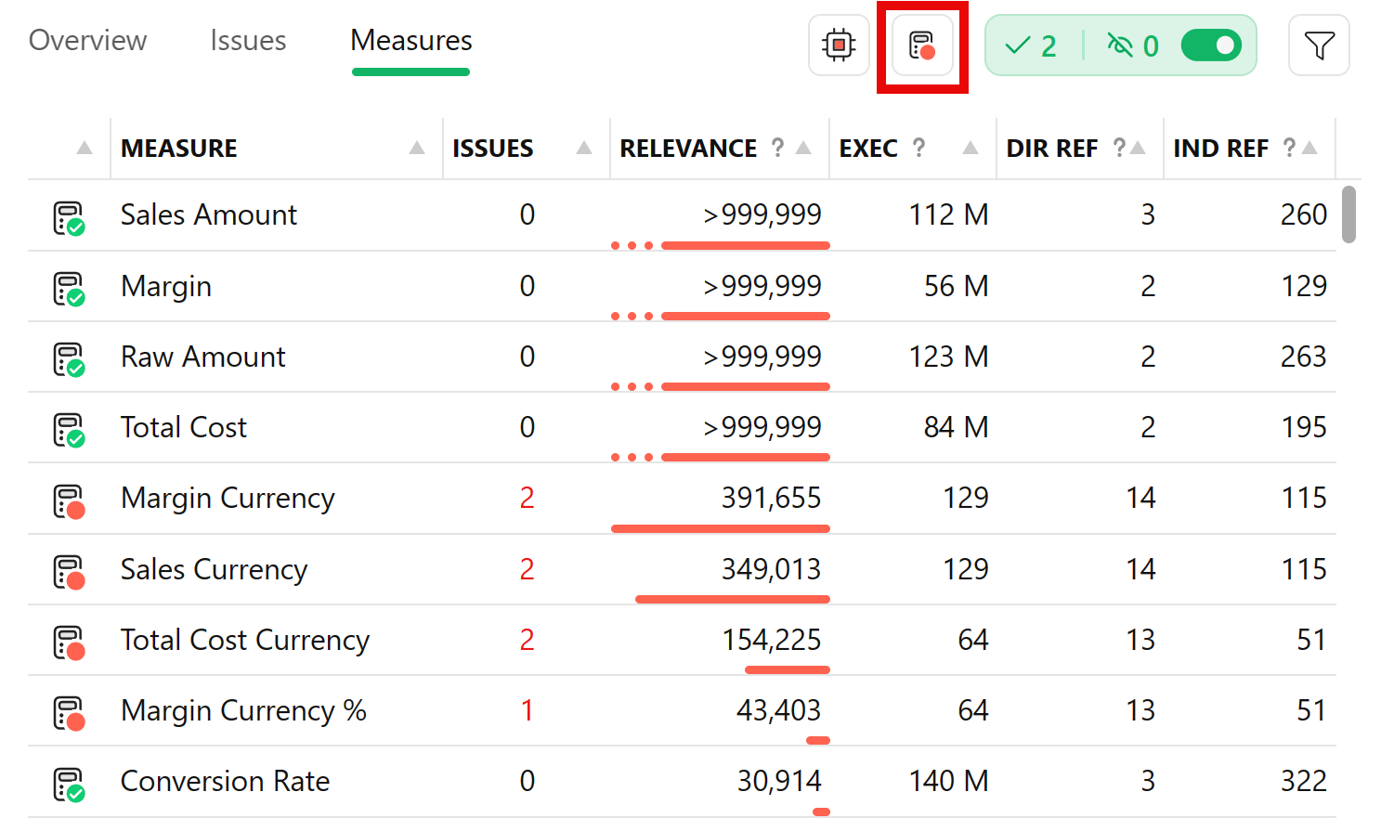The height and width of the screenshot is (818, 1381).
Task: Click the IND REF value 260
Action: (1303, 214)
